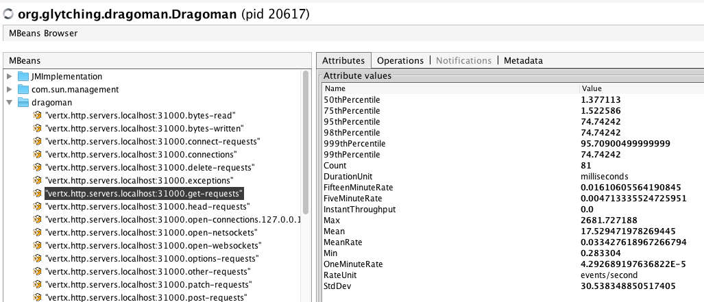Click the bean icon beside other-requests

[37, 272]
